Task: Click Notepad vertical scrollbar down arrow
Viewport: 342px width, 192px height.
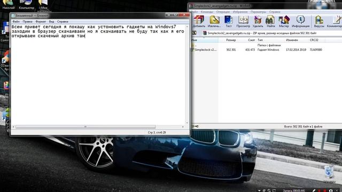Action: 187,123
